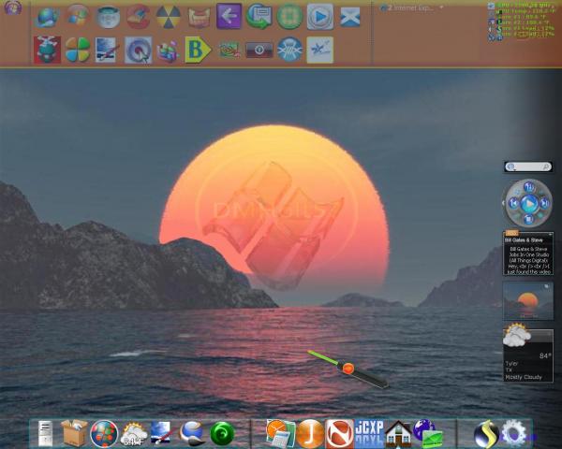Open the cardboard box icon in the dock
Image resolution: width=562 pixels, height=449 pixels.
click(74, 433)
